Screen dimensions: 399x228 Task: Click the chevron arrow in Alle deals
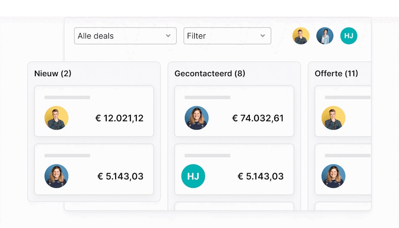(168, 36)
